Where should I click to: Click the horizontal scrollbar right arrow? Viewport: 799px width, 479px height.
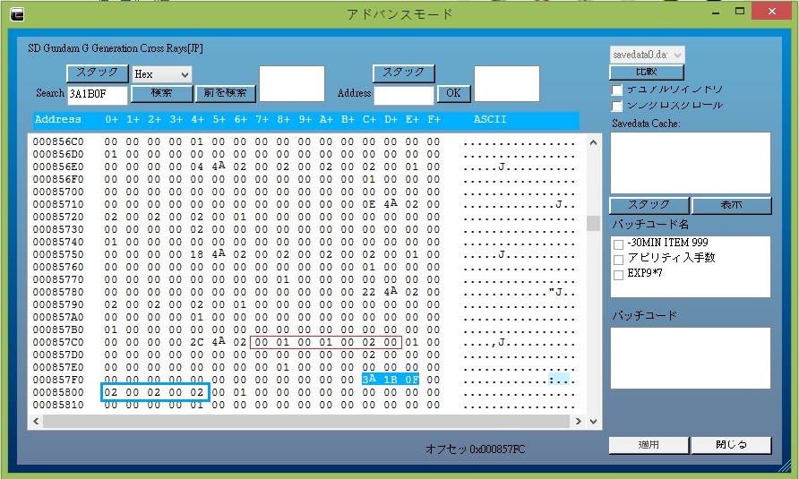[578, 421]
